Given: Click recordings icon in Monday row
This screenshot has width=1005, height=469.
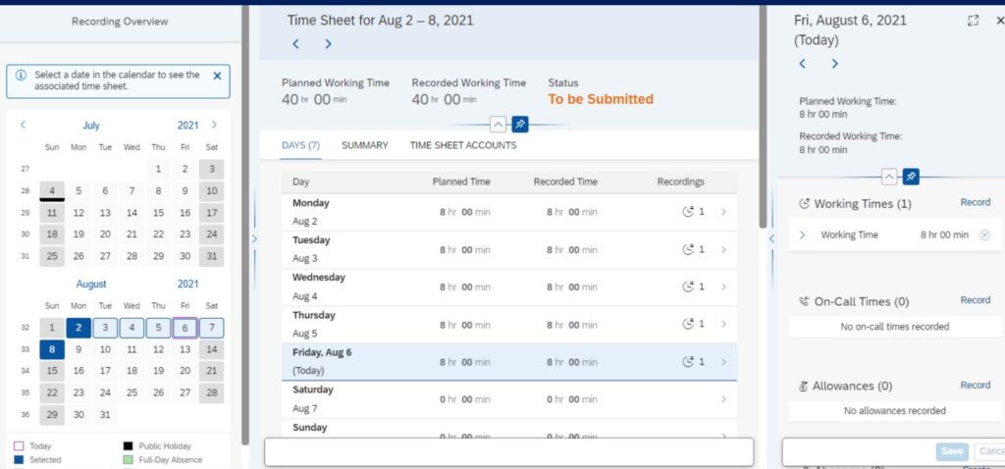Looking at the screenshot, I should (x=689, y=211).
